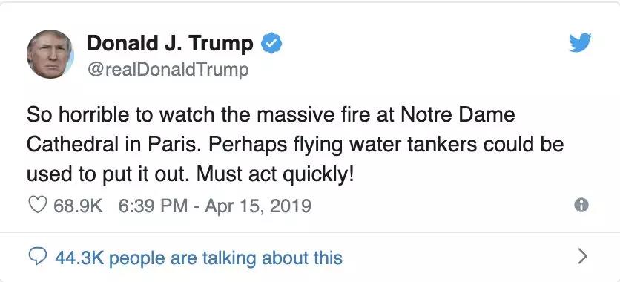Open the gray info circle icon
This screenshot has height=282, width=620.
pyautogui.click(x=581, y=205)
